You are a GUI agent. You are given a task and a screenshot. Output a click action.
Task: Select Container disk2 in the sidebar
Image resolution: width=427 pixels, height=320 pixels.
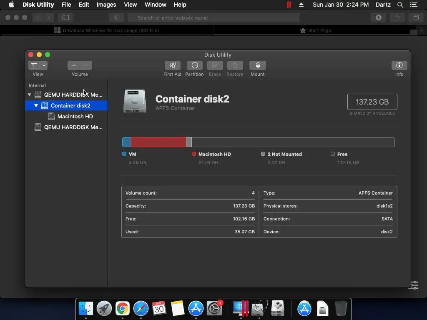point(66,105)
